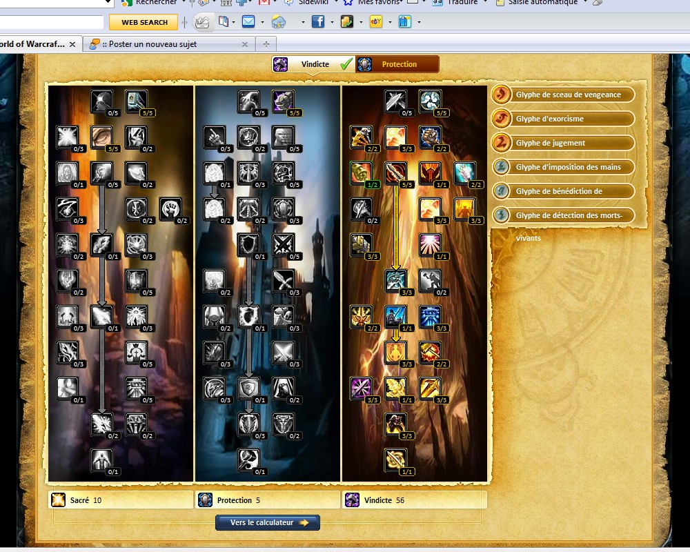Expand the dropdown arrow beside the mail icon
Image resolution: width=690 pixels, height=552 pixels.
[262, 22]
